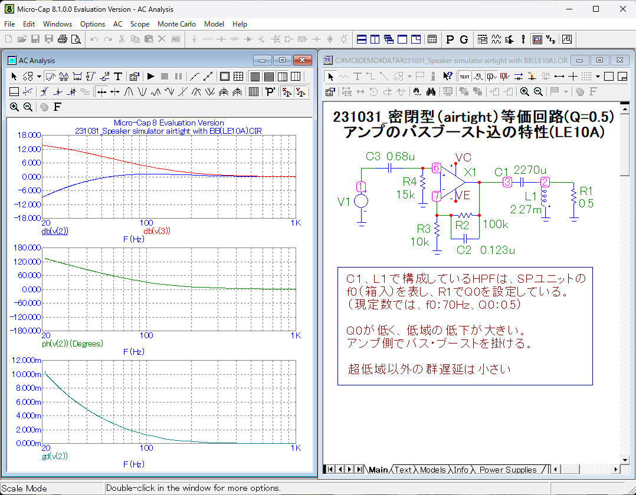Open the Scope menu
This screenshot has height=495, width=636.
pos(140,24)
